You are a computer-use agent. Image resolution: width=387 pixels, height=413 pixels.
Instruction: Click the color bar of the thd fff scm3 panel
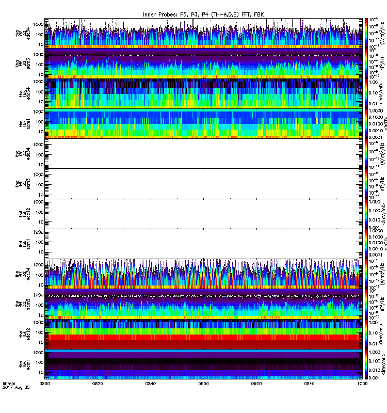366,184
